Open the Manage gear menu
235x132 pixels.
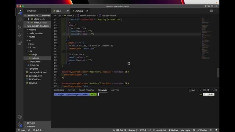(x=19, y=125)
